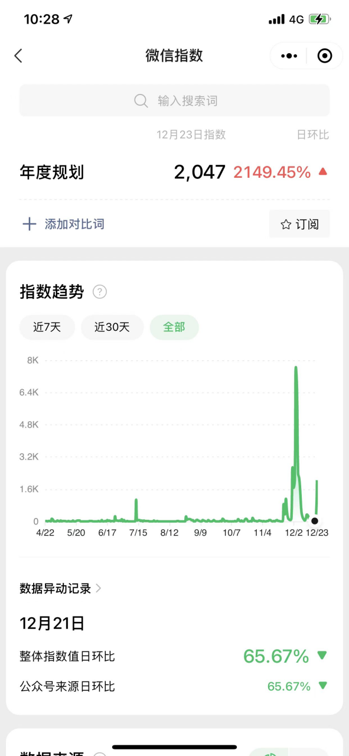Viewport: 349px width, 756px height.
Task: Tap the 12月21日 anomaly date
Action: [52, 623]
